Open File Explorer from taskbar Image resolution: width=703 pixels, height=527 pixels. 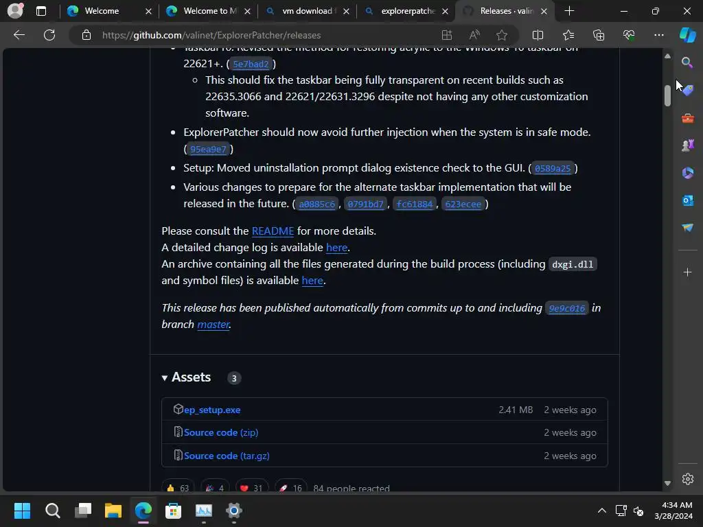[x=113, y=511]
